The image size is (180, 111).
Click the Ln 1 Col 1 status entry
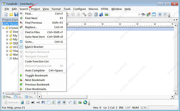coord(110,108)
